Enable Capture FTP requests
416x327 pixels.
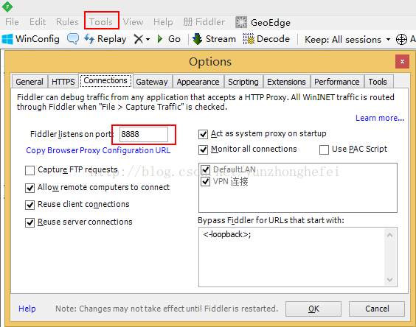[30, 170]
